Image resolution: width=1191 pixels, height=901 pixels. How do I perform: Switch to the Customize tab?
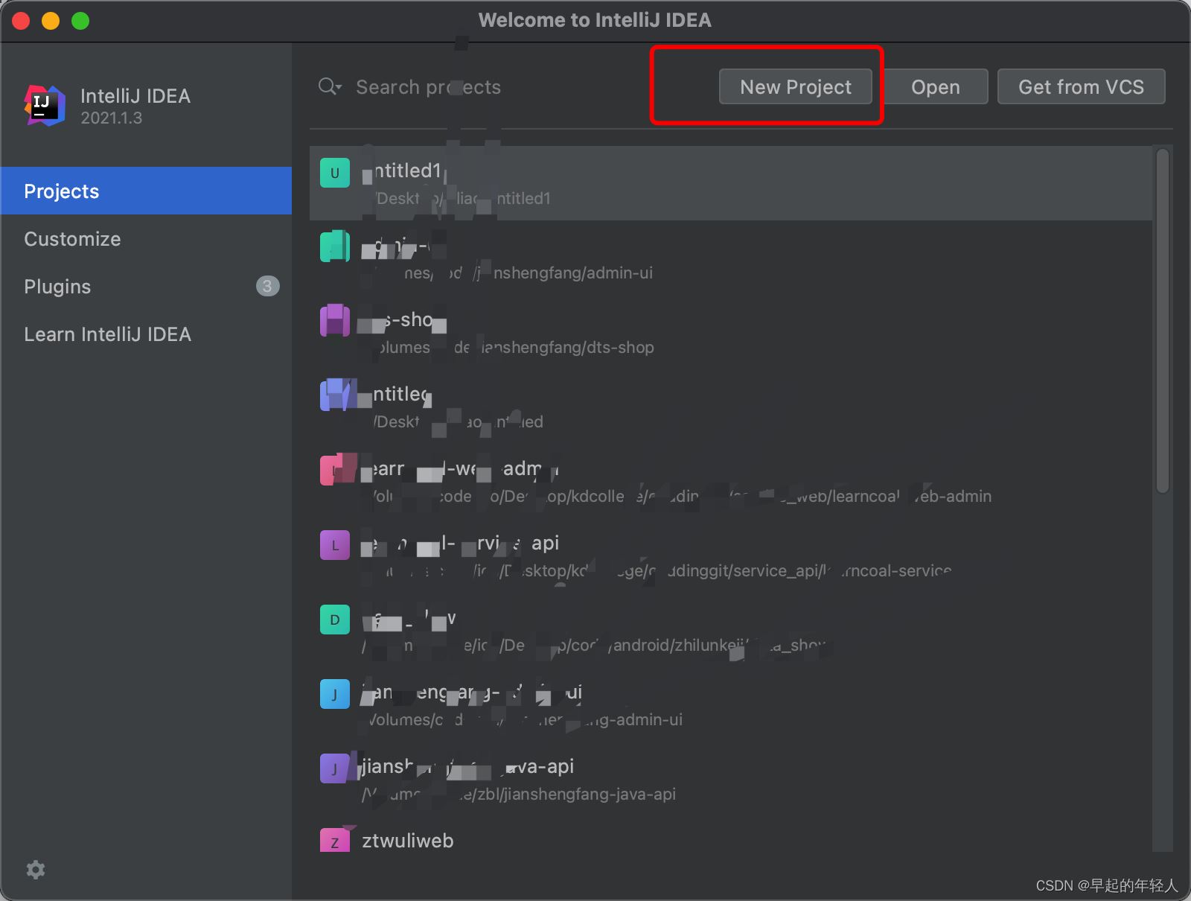(x=146, y=238)
